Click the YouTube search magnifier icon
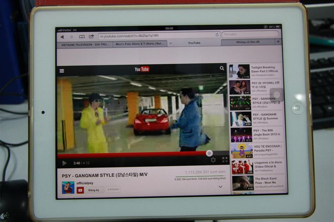The width and height of the screenshot is (334, 222). tap(222, 68)
